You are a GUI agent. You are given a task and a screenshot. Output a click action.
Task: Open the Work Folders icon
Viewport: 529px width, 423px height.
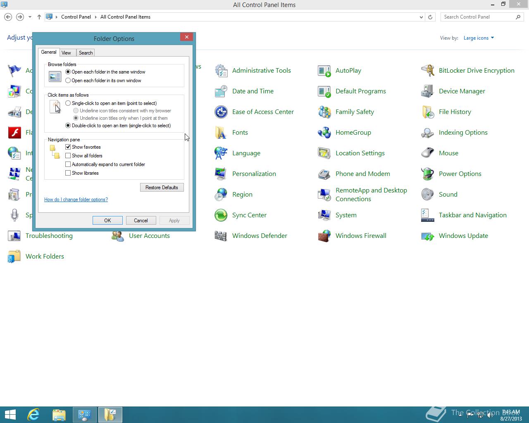(x=14, y=257)
